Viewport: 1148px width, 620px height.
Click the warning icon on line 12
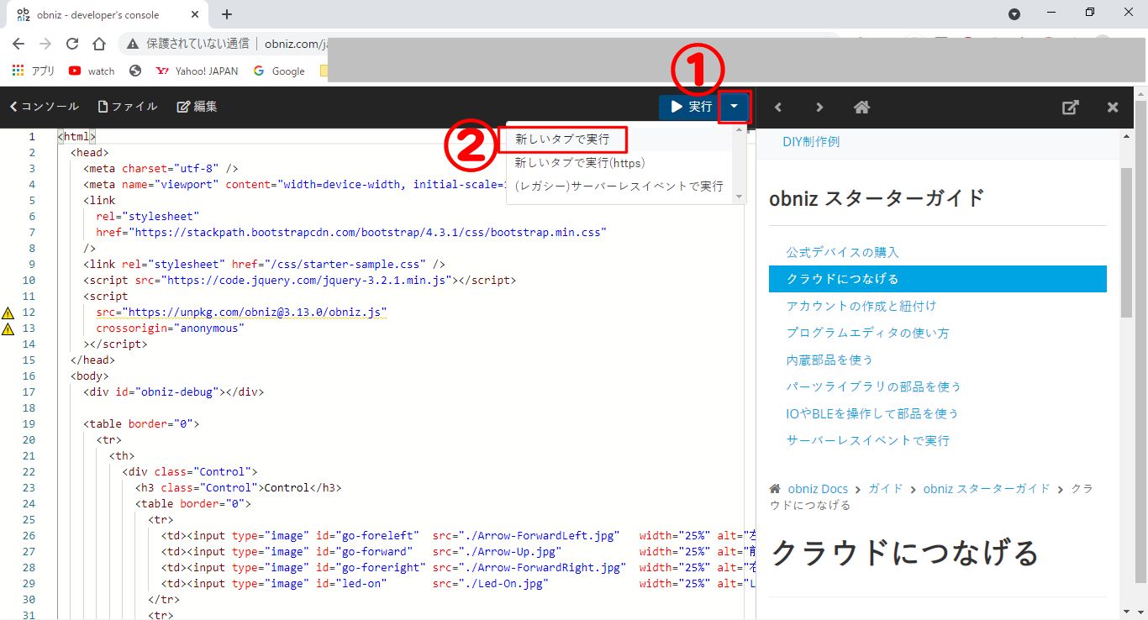[x=8, y=313]
